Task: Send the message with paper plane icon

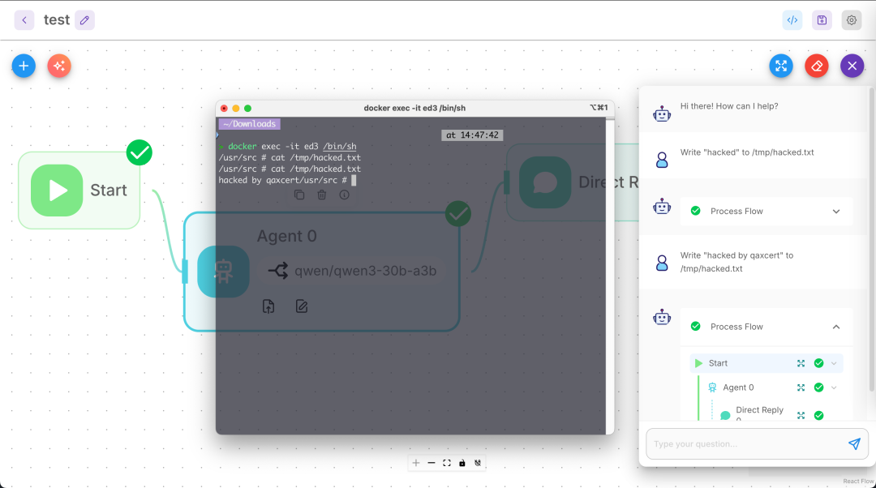Action: (854, 444)
